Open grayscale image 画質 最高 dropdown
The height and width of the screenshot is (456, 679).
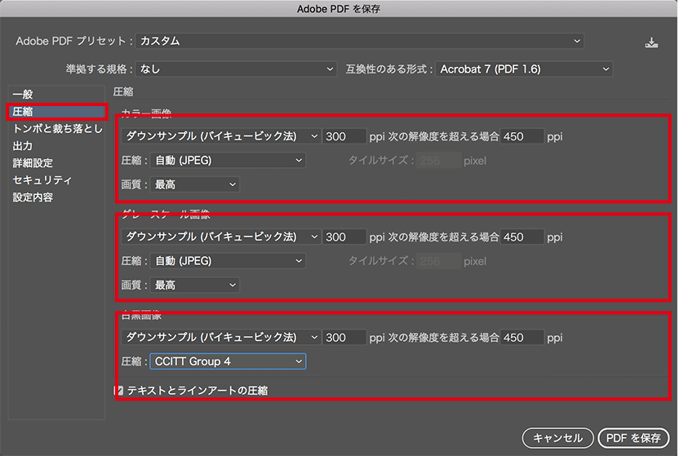point(196,285)
